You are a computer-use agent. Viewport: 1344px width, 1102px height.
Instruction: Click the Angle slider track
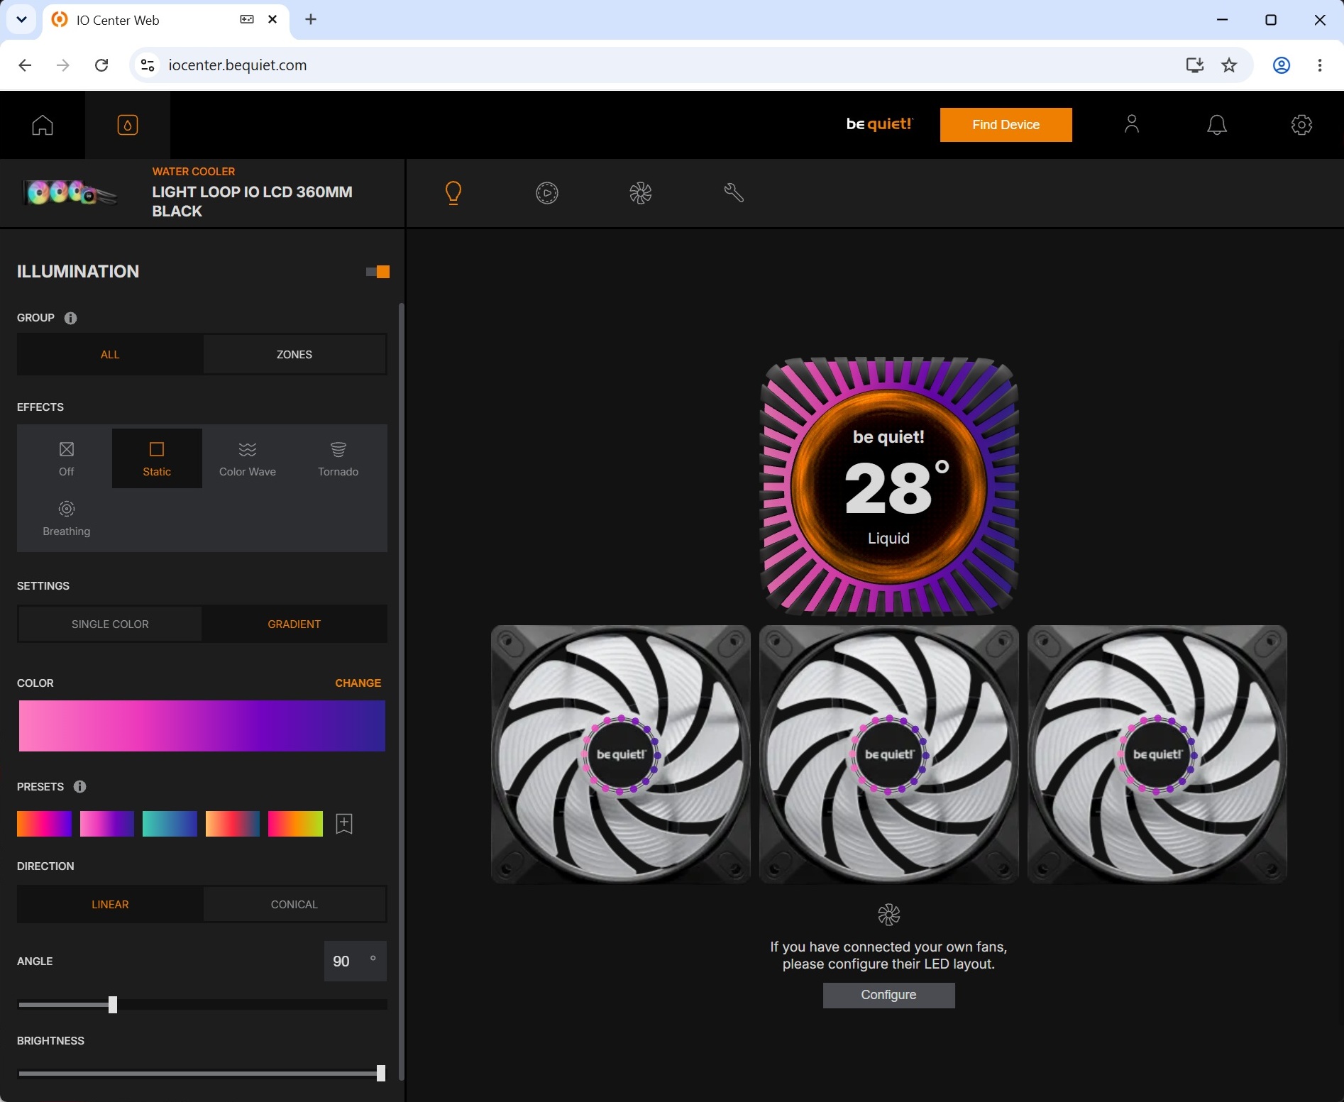pyautogui.click(x=202, y=1005)
